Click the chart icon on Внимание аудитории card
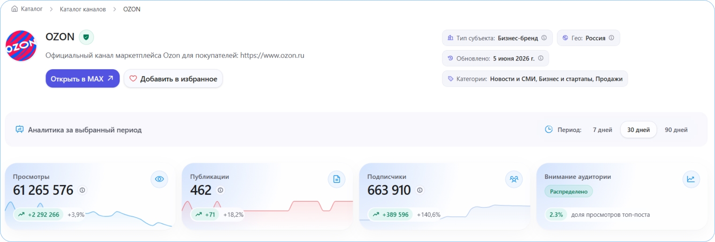Image resolution: width=715 pixels, height=242 pixels. pos(691,179)
